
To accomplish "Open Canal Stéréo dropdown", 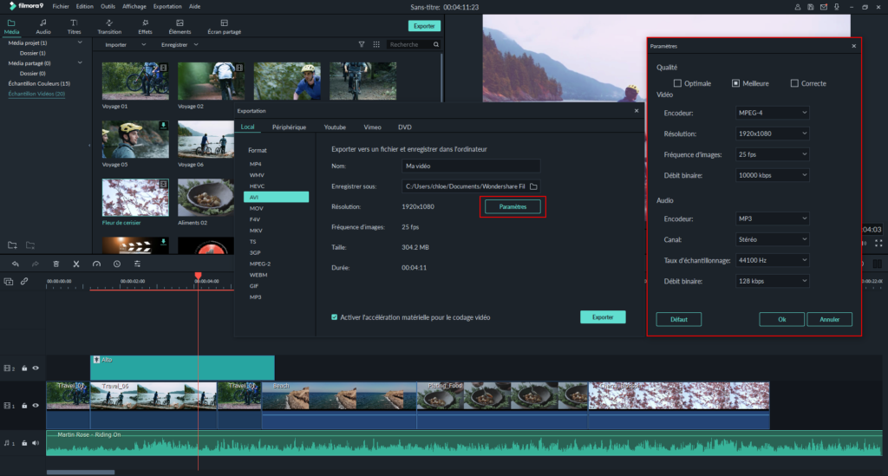I will pyautogui.click(x=772, y=239).
